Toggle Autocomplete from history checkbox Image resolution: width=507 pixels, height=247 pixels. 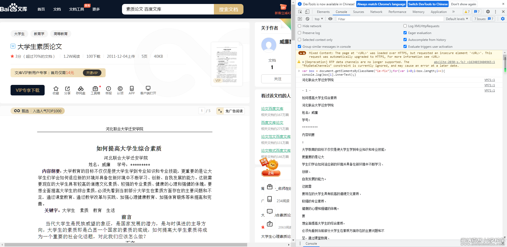pyautogui.click(x=405, y=40)
